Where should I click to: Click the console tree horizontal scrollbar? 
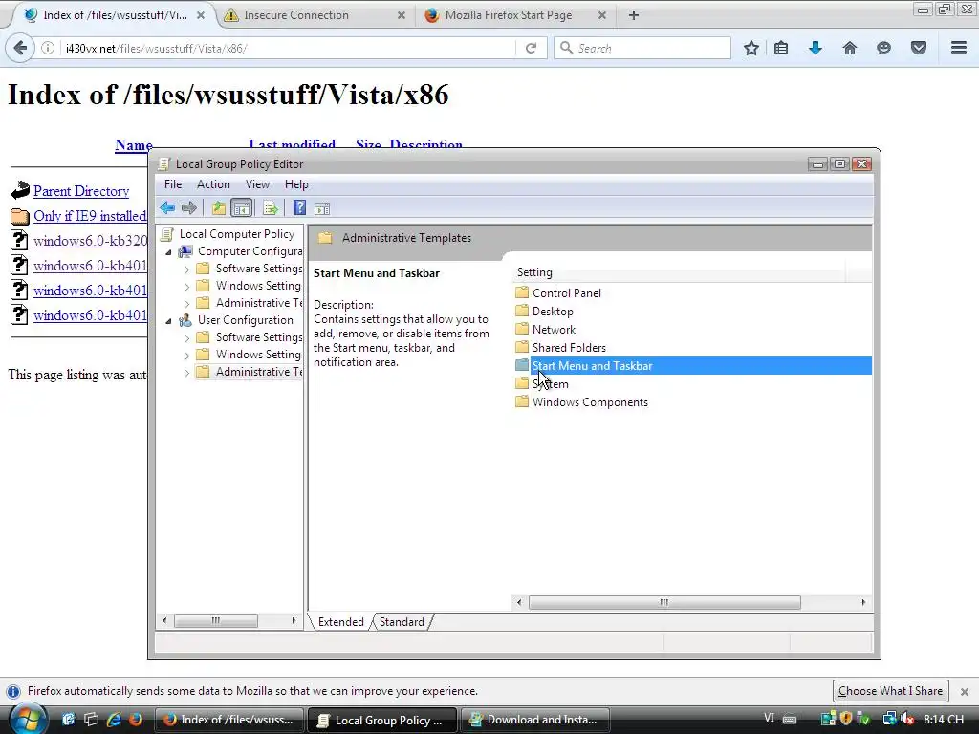coord(215,620)
